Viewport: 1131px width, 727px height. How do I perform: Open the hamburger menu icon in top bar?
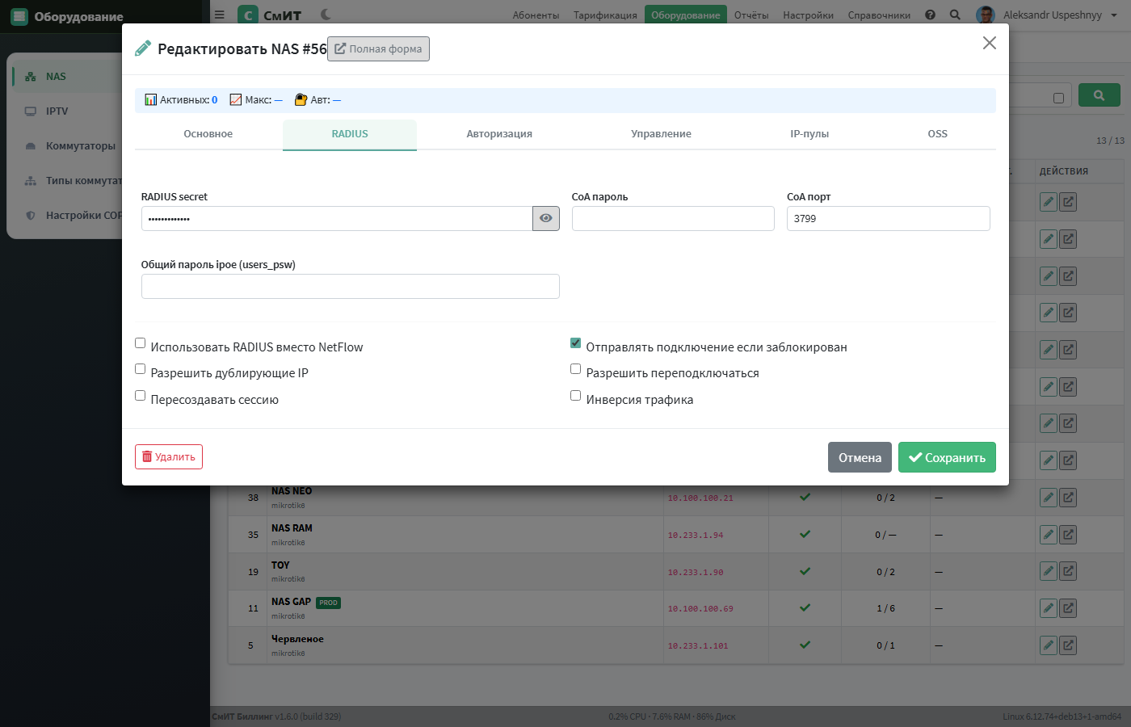pos(219,15)
